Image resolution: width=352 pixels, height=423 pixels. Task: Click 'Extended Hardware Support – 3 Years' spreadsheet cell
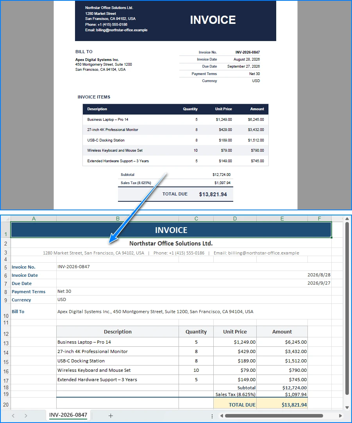118,380
